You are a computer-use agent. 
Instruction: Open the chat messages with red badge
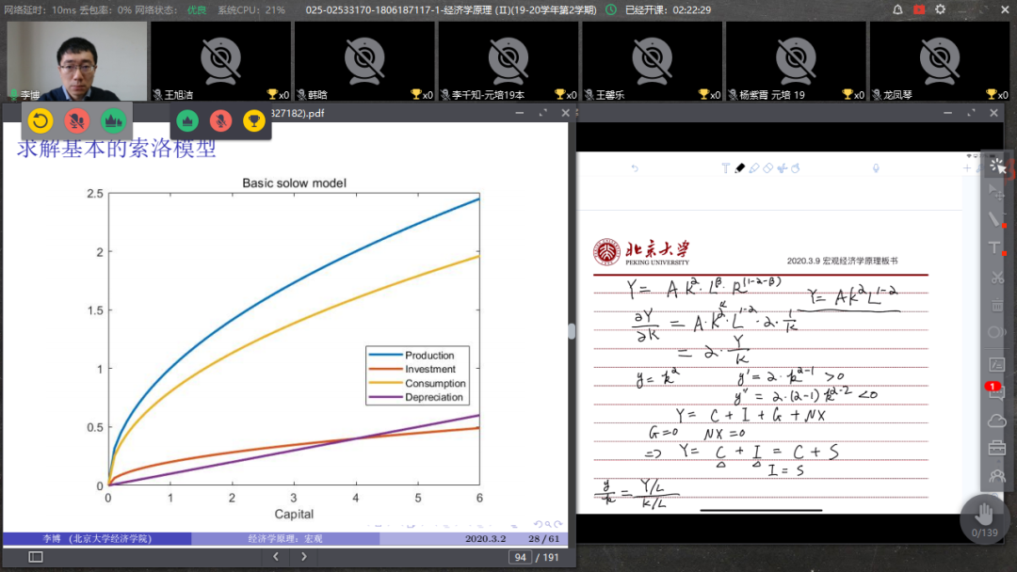coord(996,391)
